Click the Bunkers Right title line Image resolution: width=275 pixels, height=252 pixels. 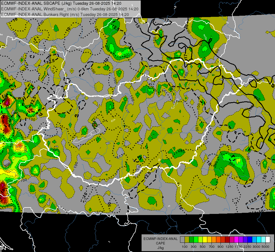pyautogui.click(x=65, y=15)
